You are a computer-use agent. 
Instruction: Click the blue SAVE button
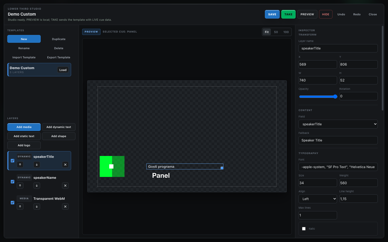click(x=272, y=14)
